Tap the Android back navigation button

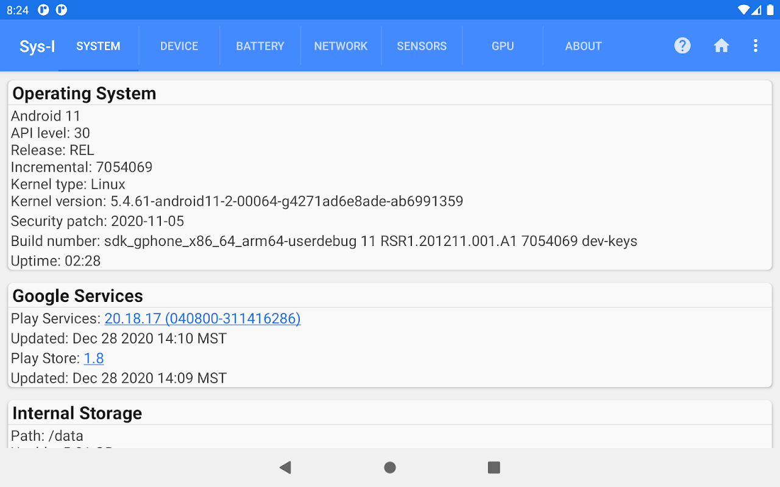(285, 468)
